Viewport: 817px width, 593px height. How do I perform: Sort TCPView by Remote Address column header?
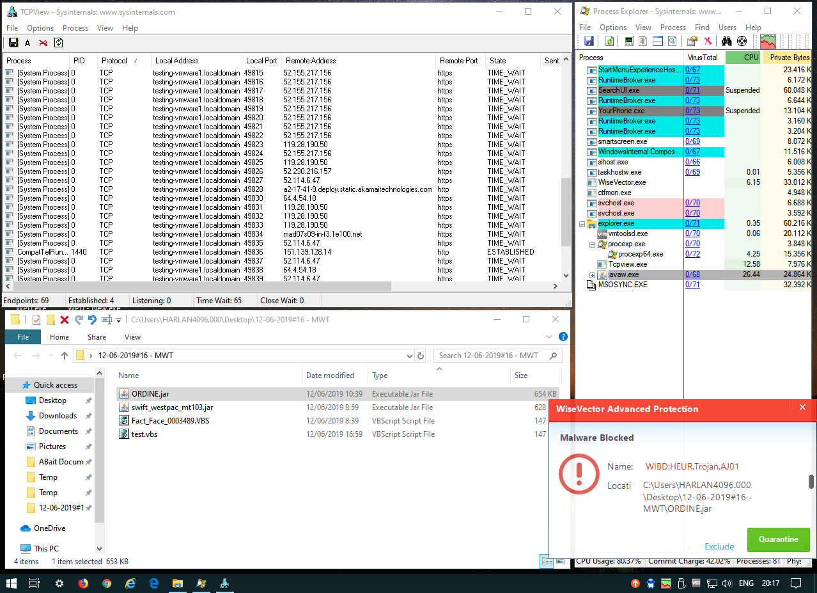[359, 61]
